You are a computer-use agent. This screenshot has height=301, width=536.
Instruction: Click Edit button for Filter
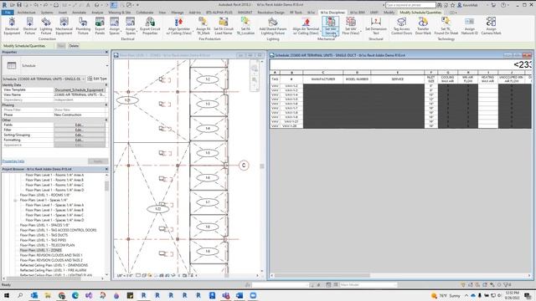80,130
